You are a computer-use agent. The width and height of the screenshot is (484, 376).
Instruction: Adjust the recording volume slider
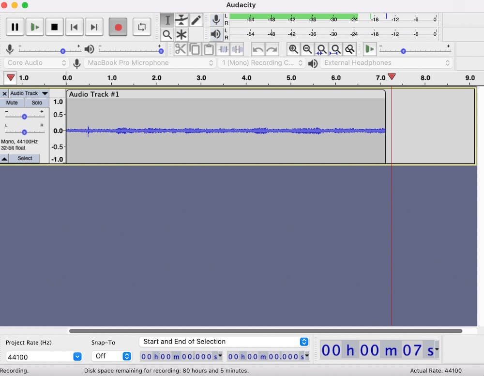[x=62, y=51]
